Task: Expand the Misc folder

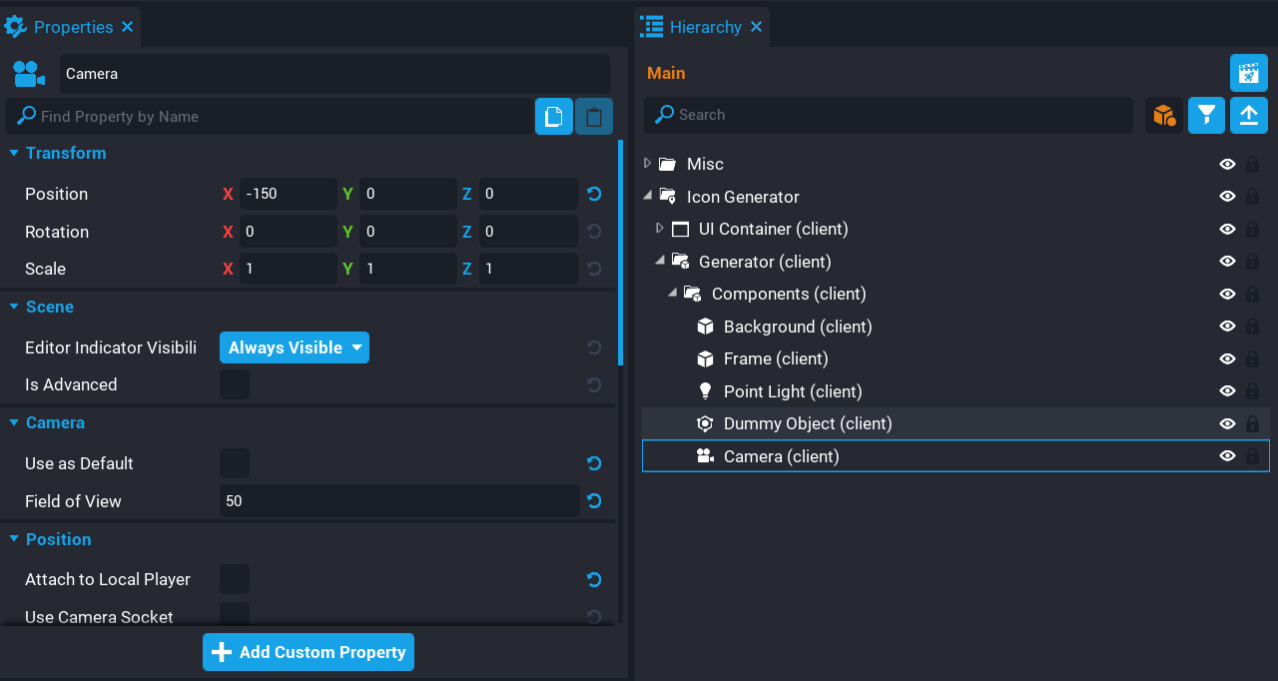Action: (647, 164)
